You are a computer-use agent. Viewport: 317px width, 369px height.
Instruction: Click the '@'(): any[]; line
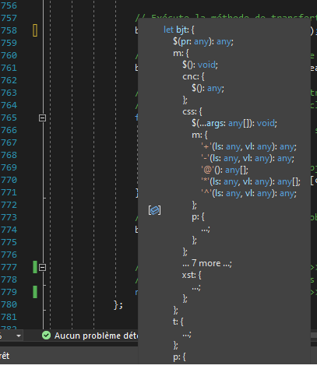tap(225, 170)
